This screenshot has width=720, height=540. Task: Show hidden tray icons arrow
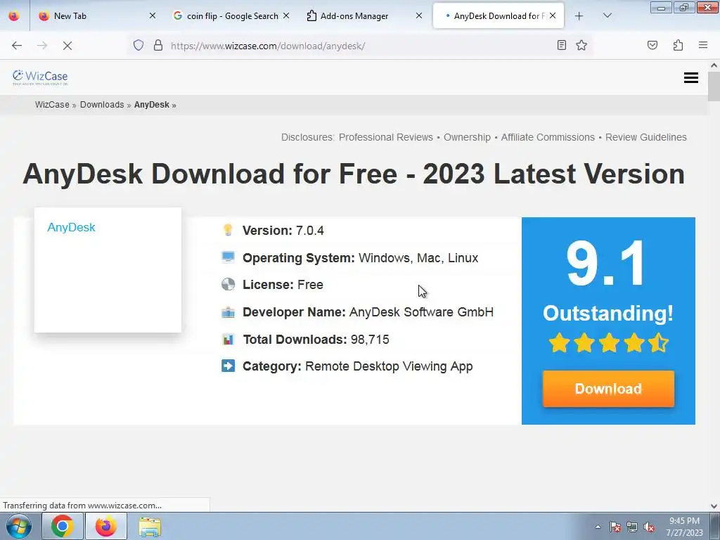pyautogui.click(x=598, y=527)
